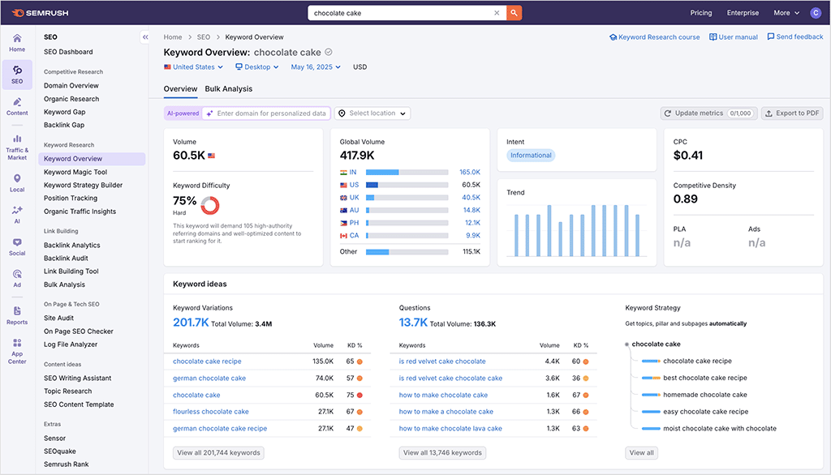The width and height of the screenshot is (831, 475).
Task: Open the Ad sidebar icon
Action: click(17, 279)
